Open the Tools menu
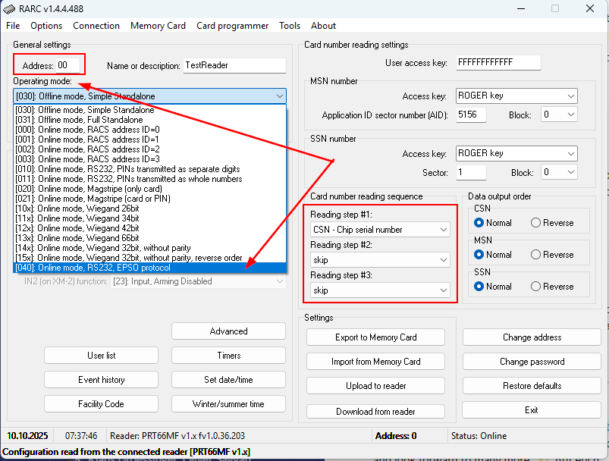This screenshot has width=609, height=461. [x=290, y=26]
